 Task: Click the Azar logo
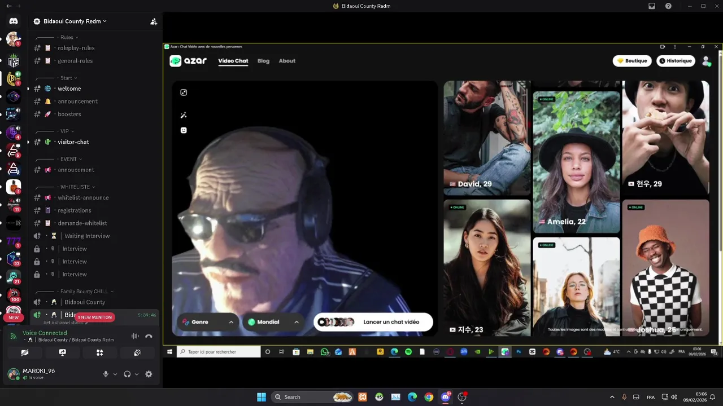click(189, 61)
